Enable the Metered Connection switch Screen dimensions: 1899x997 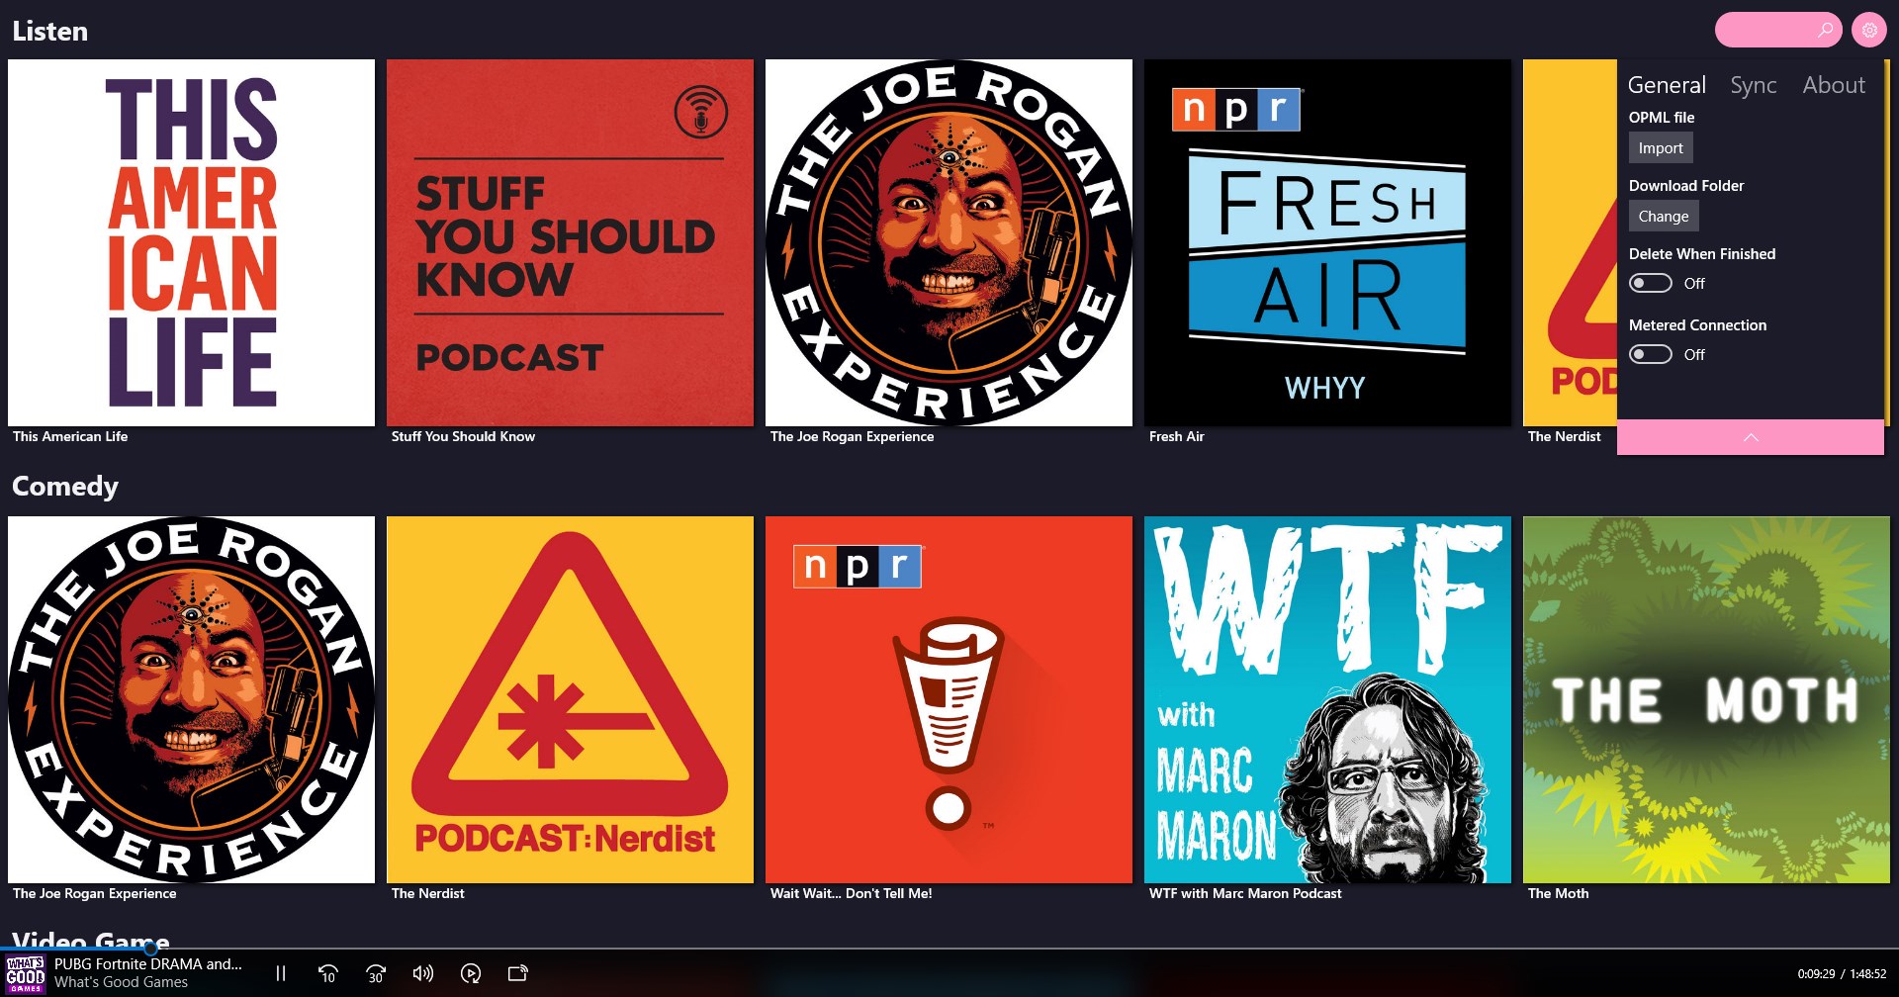[1651, 354]
